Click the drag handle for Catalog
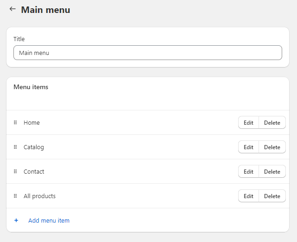This screenshot has width=297, height=242. [x=15, y=147]
